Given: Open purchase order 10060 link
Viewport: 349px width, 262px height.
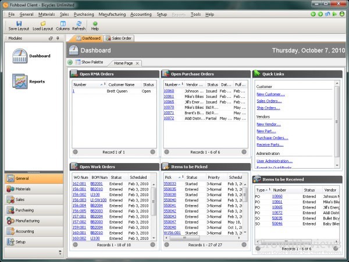Looking at the screenshot, I should pos(169,91).
